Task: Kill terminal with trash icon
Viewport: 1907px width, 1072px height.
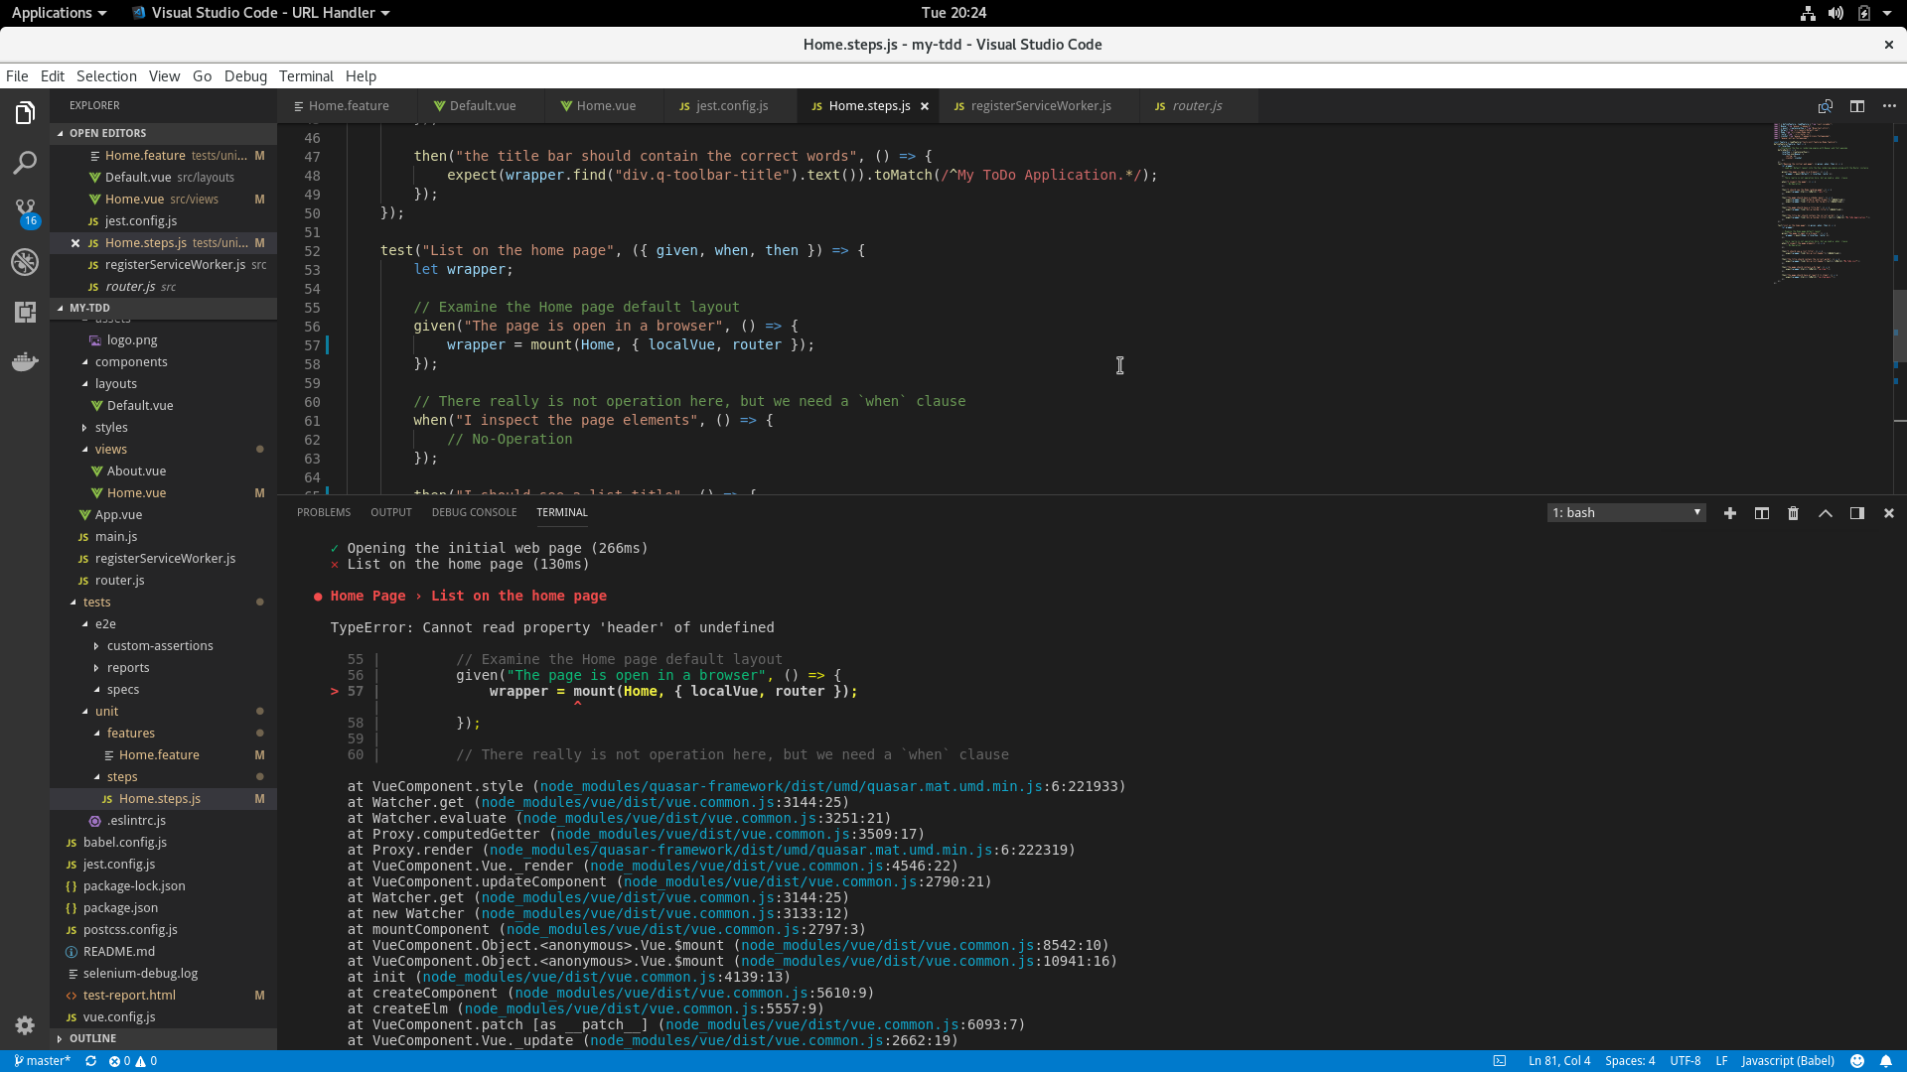Action: pos(1793,513)
